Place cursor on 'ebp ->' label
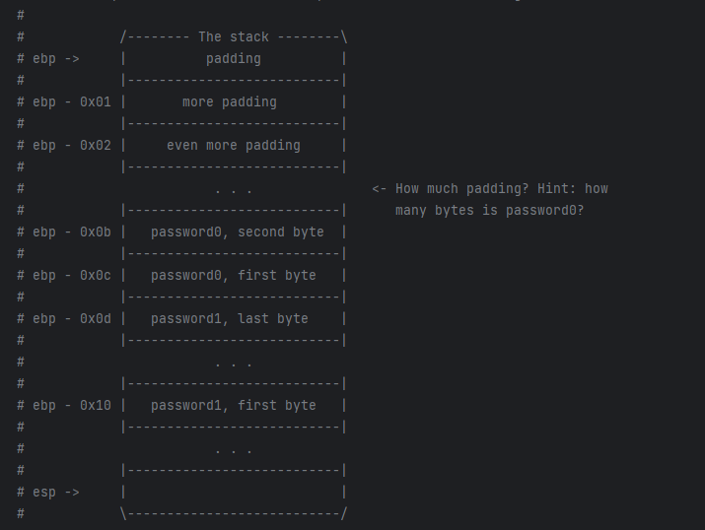Viewport: 705px width, 530px height. point(56,59)
